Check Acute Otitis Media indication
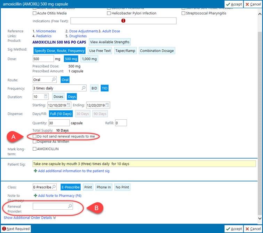Viewport: 263px width, 233px height. (34, 13)
